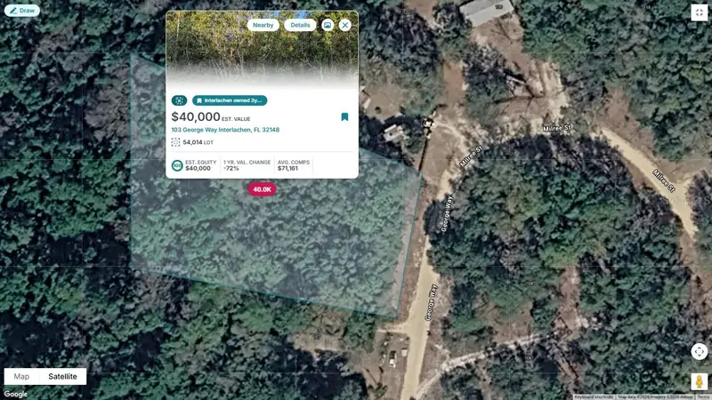The height and width of the screenshot is (400, 712).
Task: Activate the Draw pencil tool
Action: [x=22, y=11]
